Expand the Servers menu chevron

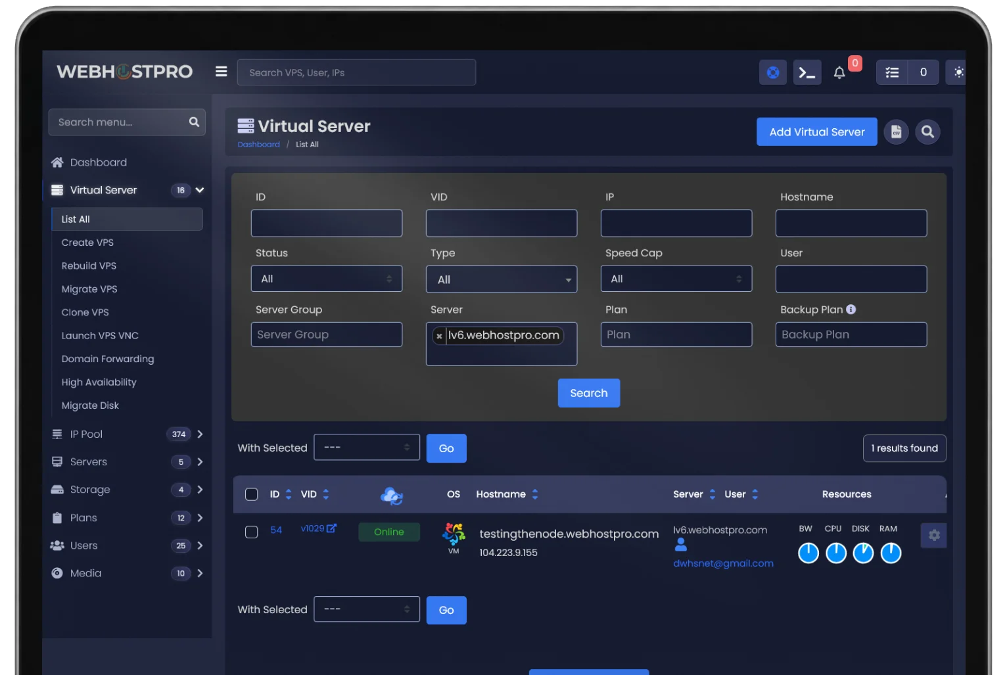[x=200, y=461]
